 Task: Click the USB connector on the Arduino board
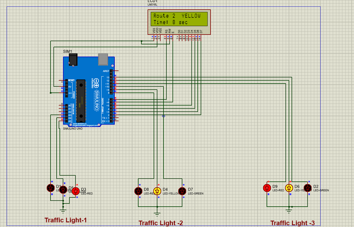(103, 59)
